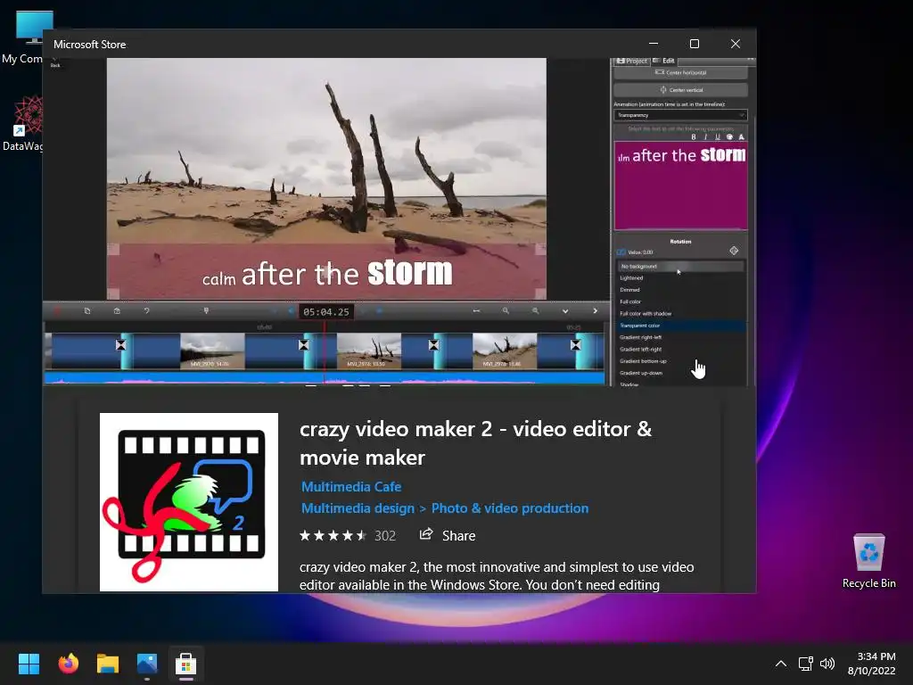Open font A icon beside palette

point(741,136)
